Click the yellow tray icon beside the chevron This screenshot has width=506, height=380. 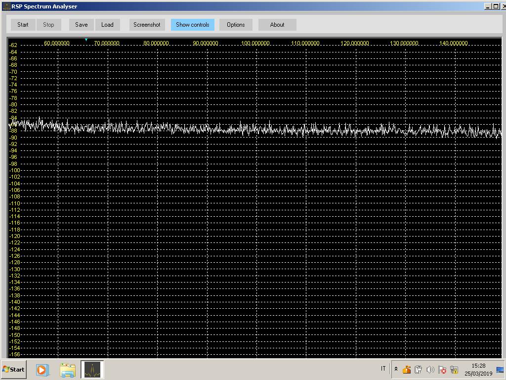click(407, 369)
